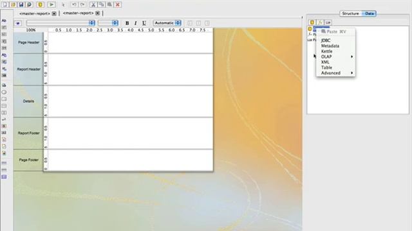The height and width of the screenshot is (231, 412).
Task: Save the report with the disk icon
Action: [21, 4]
